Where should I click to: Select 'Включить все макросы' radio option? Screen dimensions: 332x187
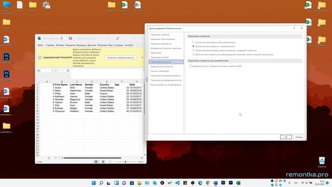(x=193, y=55)
